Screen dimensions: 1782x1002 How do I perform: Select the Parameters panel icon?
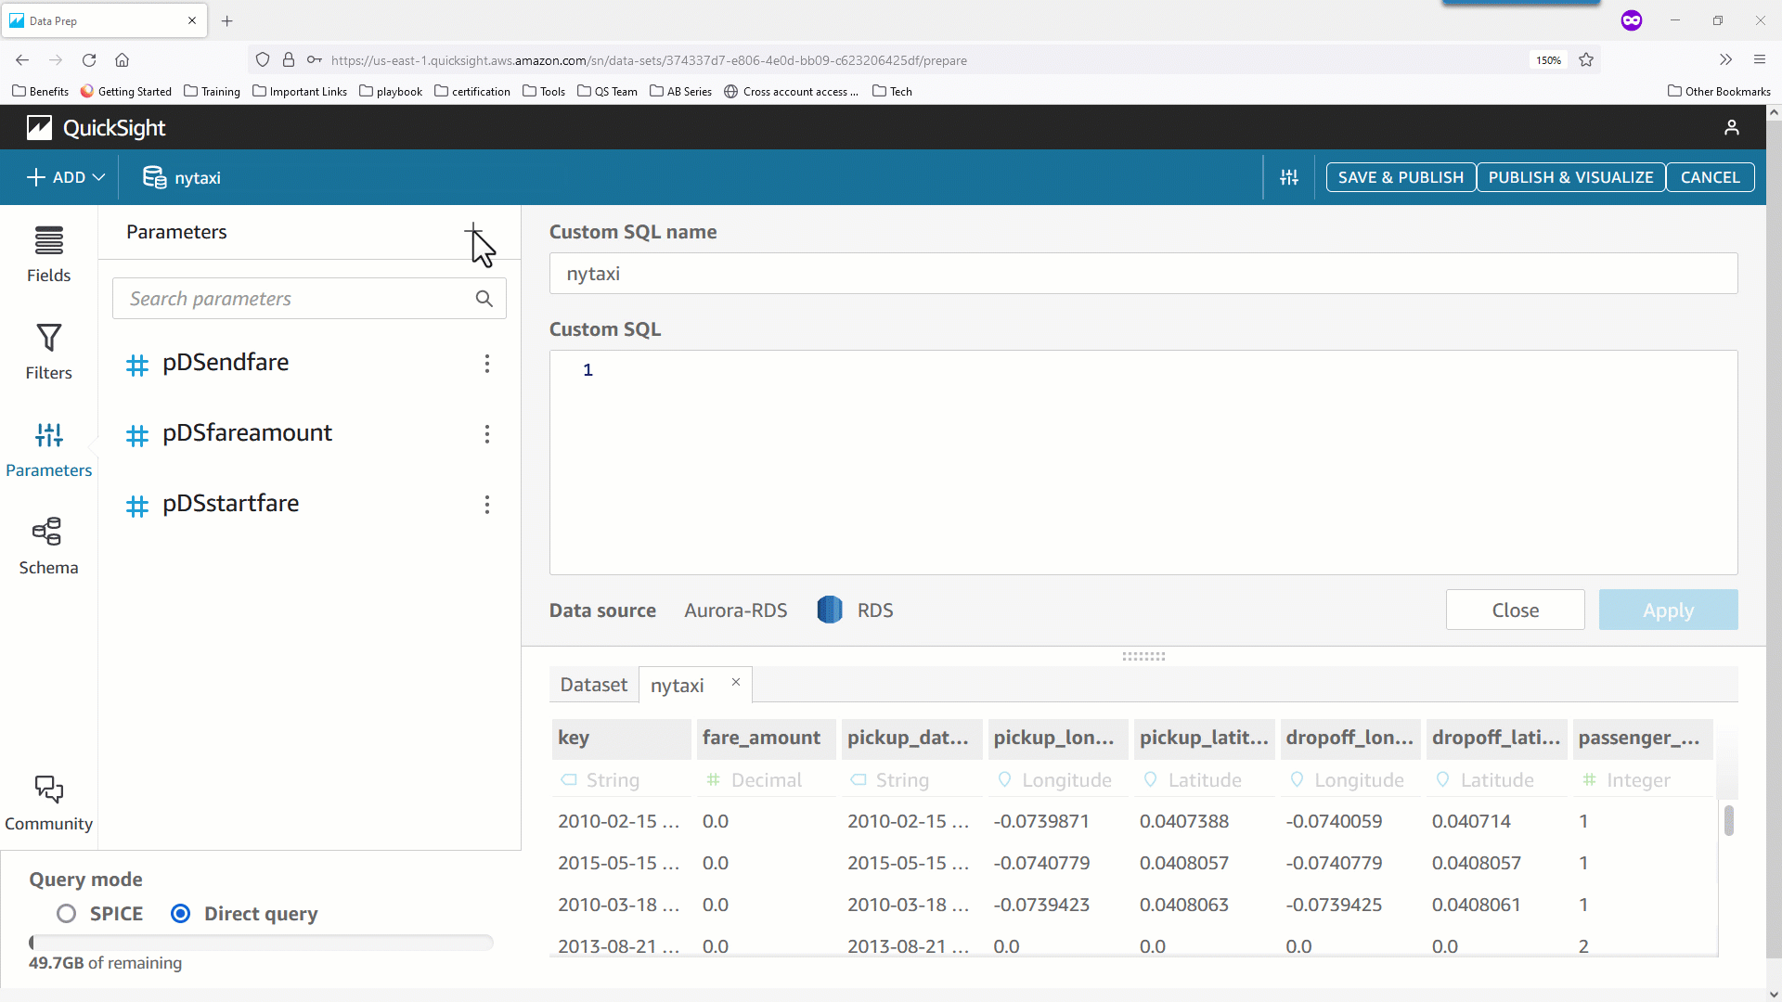click(x=48, y=436)
